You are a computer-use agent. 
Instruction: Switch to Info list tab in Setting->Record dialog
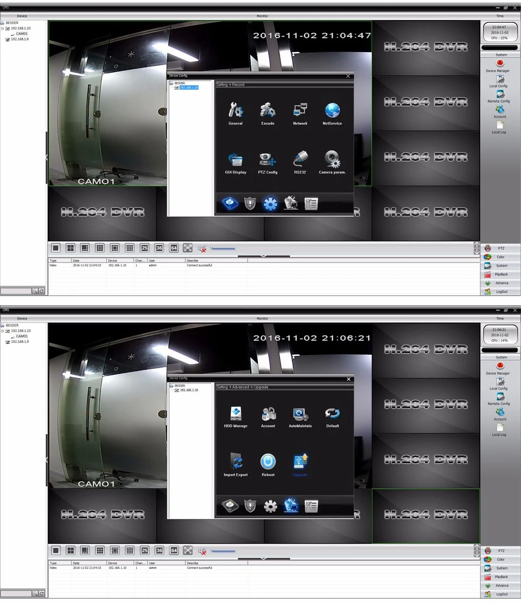click(311, 203)
